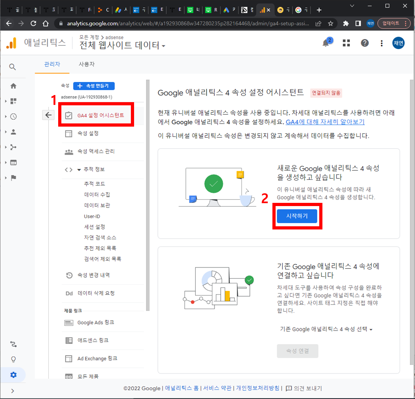Image resolution: width=415 pixels, height=399 pixels.
Task: Reload the page with browser refresh
Action: pyautogui.click(x=33, y=23)
